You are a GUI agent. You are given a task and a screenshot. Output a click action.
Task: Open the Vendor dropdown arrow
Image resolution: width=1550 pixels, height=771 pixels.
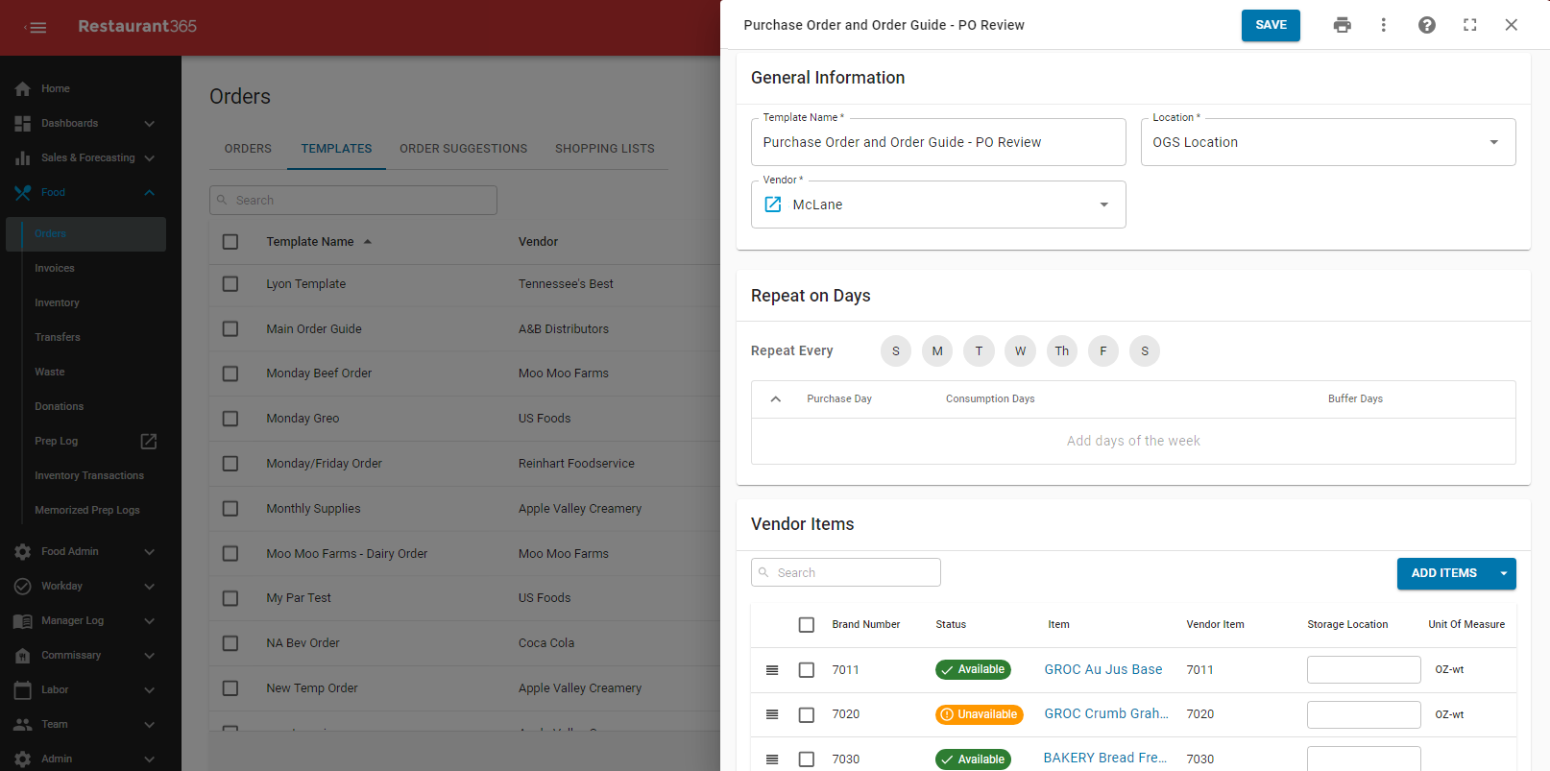click(x=1104, y=205)
